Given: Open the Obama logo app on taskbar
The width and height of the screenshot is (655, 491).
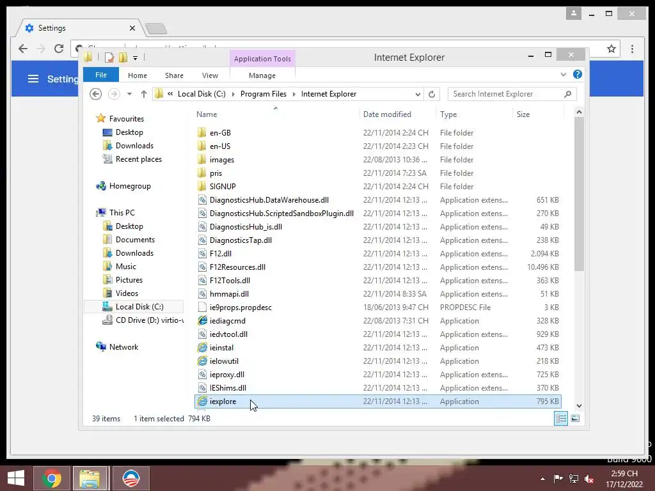Looking at the screenshot, I should [x=130, y=478].
